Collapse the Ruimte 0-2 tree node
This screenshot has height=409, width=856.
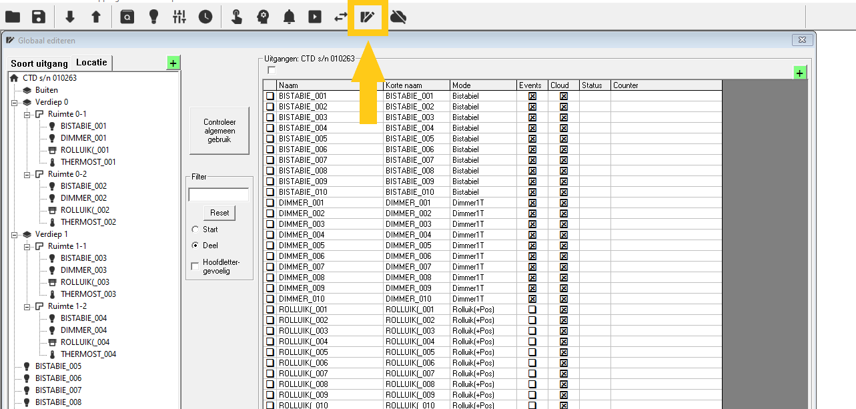27,174
